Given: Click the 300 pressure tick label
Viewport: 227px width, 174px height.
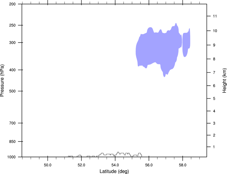Looking at the screenshot, I should (x=12, y=43).
